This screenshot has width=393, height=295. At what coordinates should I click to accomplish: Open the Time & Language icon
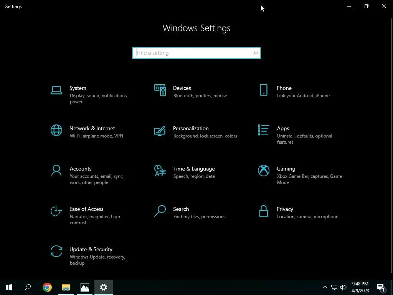point(160,171)
